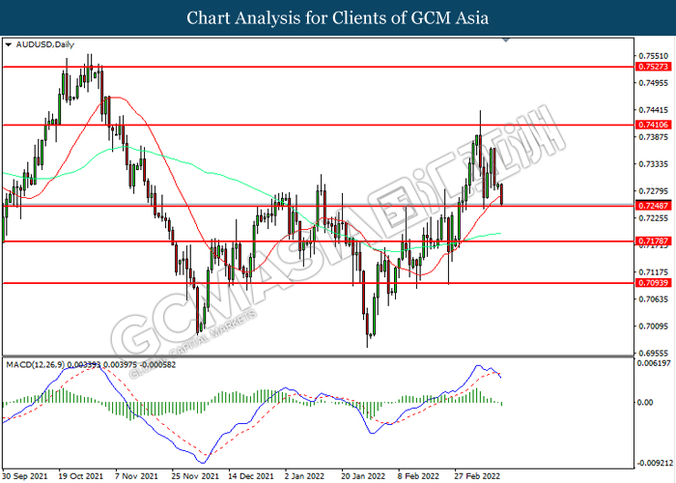Click the 0.75510 price axis value

coord(654,56)
